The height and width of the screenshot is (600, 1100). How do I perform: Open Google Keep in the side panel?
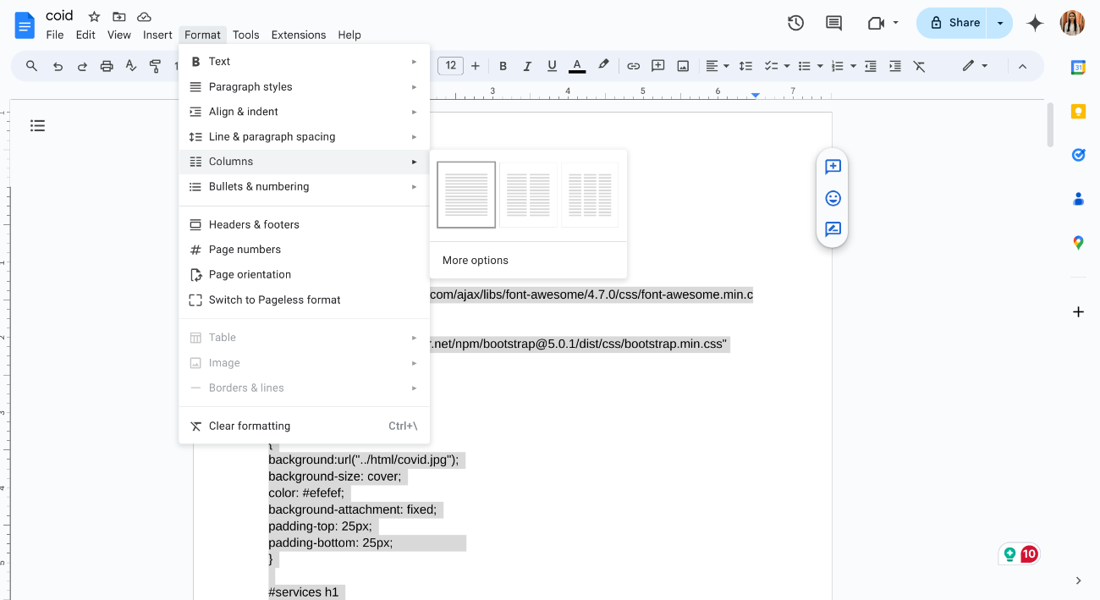pyautogui.click(x=1078, y=111)
